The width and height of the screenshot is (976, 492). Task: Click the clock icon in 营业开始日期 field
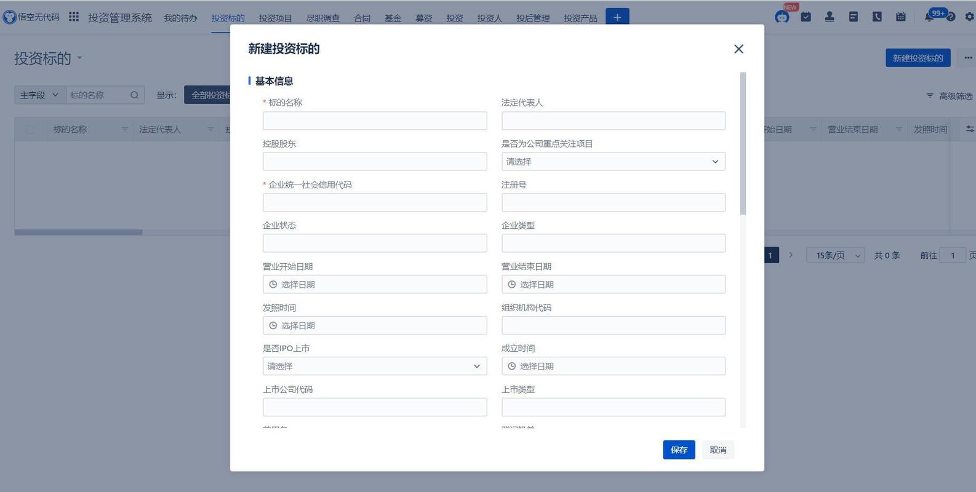(273, 284)
